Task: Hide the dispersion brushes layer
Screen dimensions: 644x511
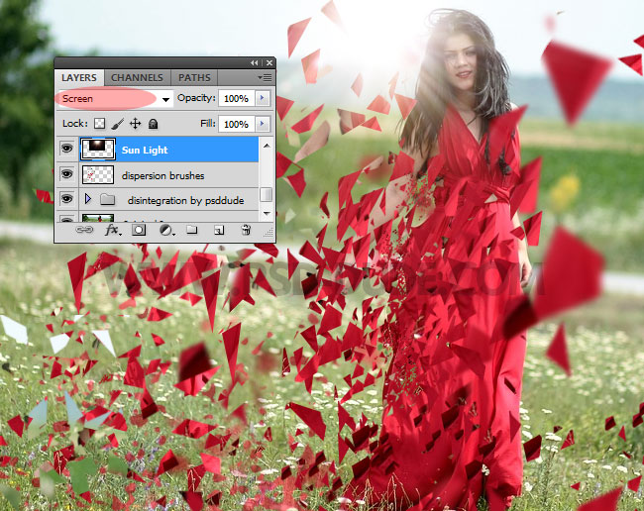Action: 66,174
